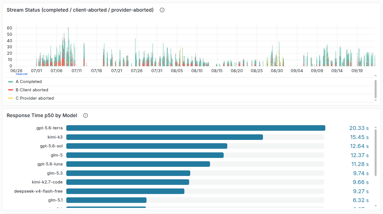Toggle the B Client aborted legend series
This screenshot has height=214, width=383.
tap(32, 90)
